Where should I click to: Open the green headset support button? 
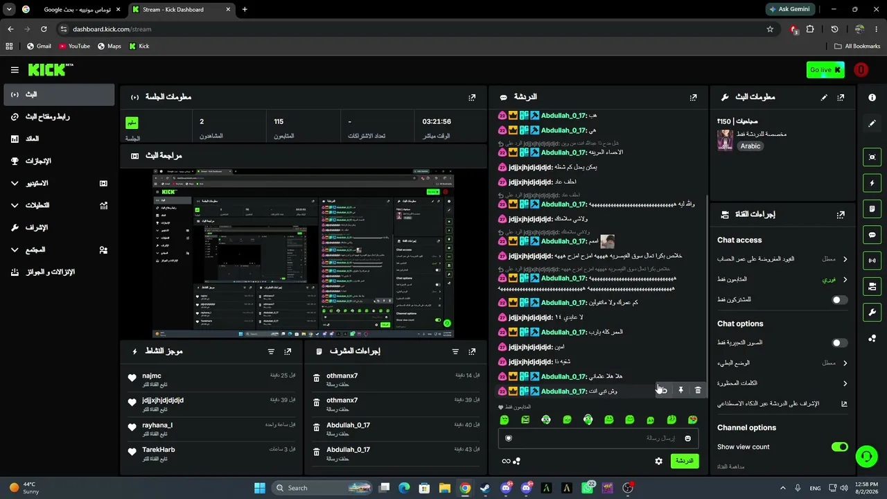866,456
